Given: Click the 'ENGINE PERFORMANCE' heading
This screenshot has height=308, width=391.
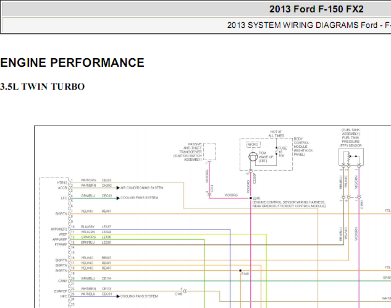Looking at the screenshot, I should click(72, 62).
